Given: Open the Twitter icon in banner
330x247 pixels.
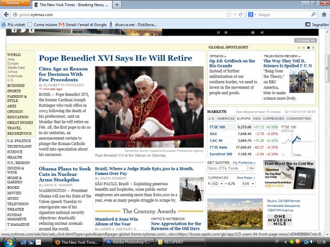Looking at the screenshot, I should pos(23,30).
